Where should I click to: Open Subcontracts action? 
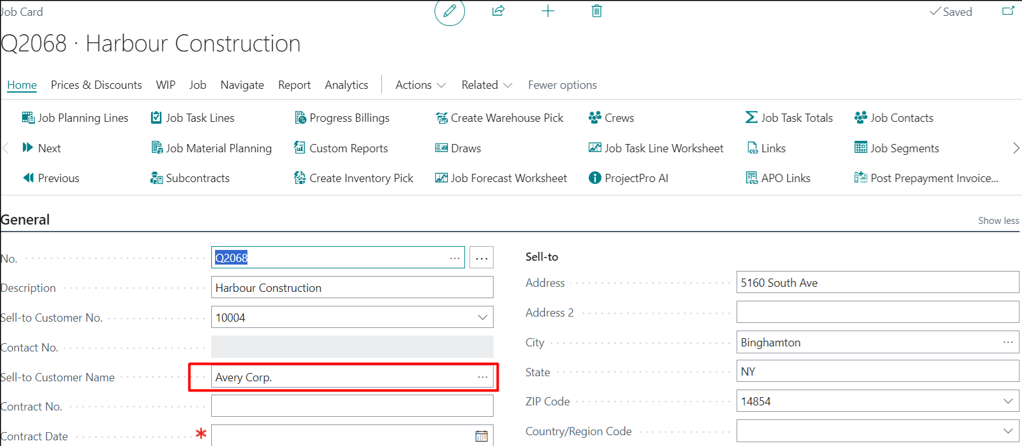point(190,178)
